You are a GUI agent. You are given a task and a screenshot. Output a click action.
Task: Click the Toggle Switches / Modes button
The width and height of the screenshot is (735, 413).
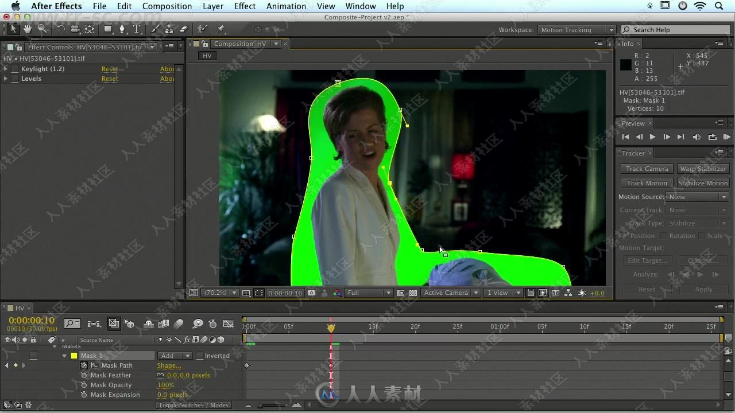[x=194, y=405]
